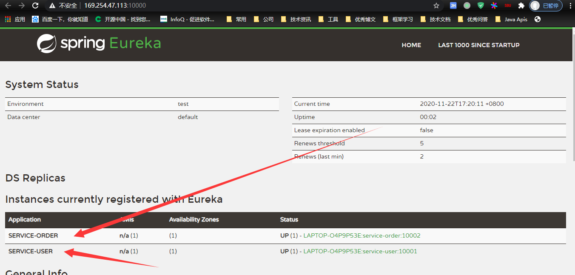Open the gray circle extension icon
This screenshot has height=275, width=575.
(x=467, y=6)
